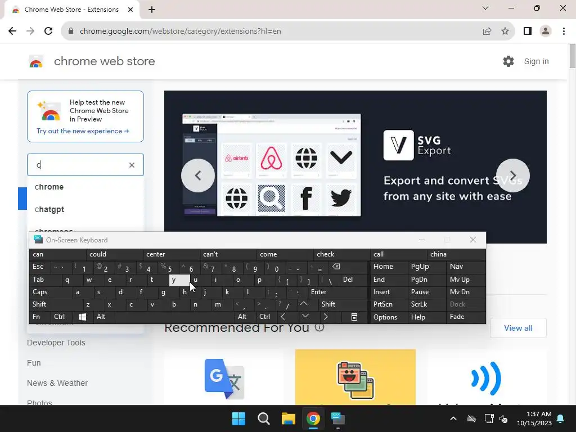Tap the right arrow key on On-Screen Keyboard
Viewport: 576px width, 432px height.
coord(326,317)
